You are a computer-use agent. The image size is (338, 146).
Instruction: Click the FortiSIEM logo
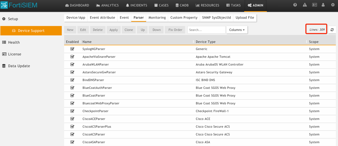[19, 5]
